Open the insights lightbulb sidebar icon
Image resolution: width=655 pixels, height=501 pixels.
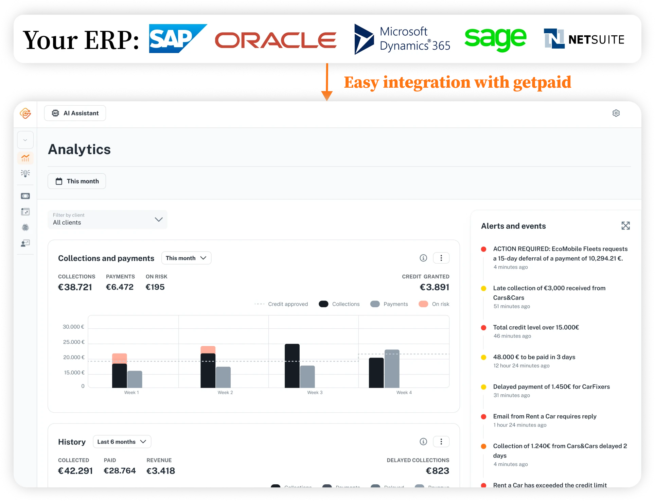[x=25, y=173]
